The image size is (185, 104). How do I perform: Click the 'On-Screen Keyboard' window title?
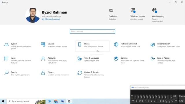click(x=142, y=88)
